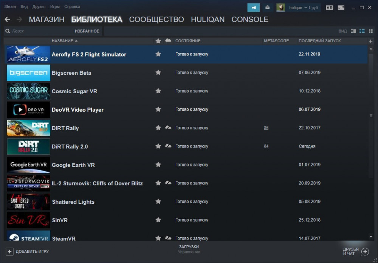
Task: Click the announcements megaphone icon
Action: coord(254,8)
